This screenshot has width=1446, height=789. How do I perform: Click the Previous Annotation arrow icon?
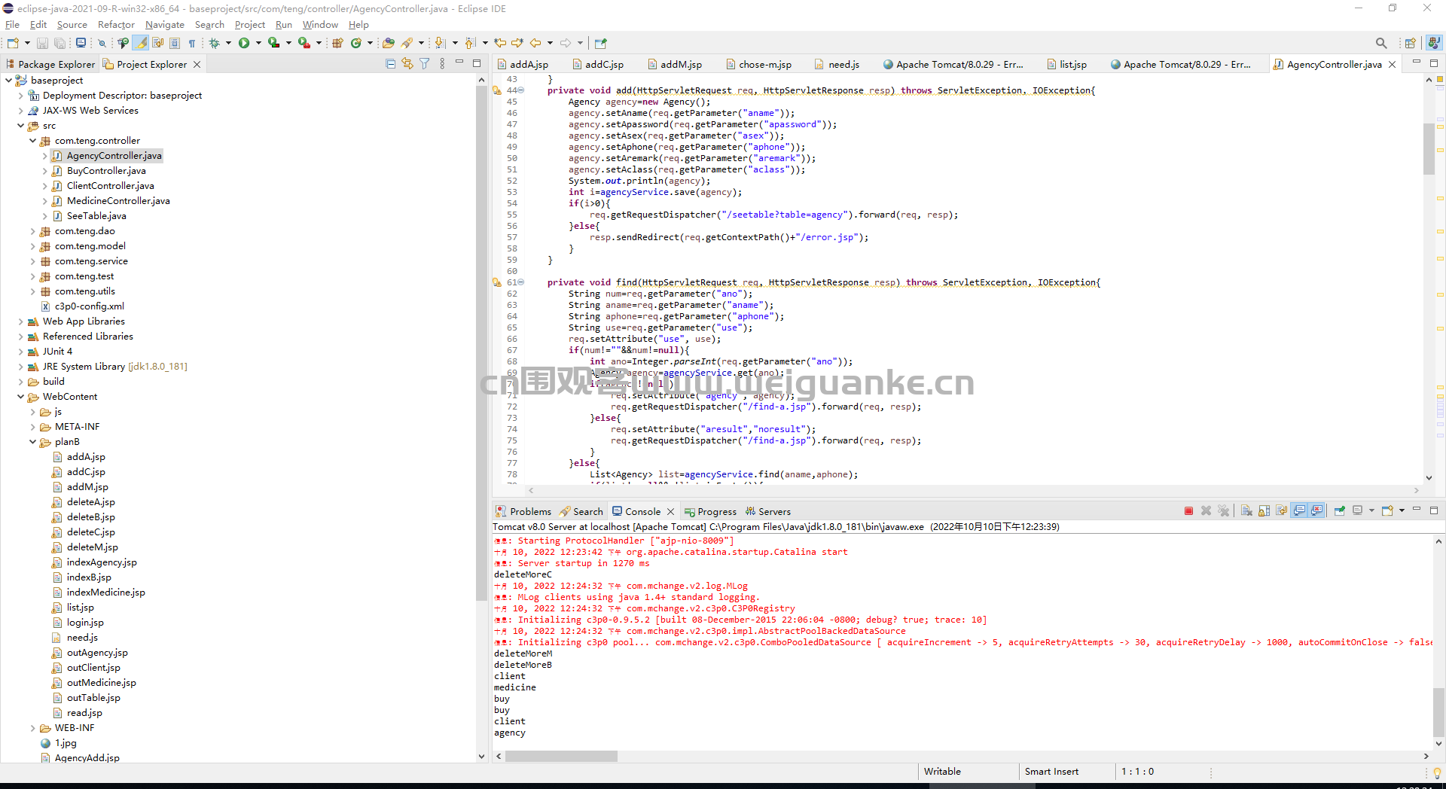[x=471, y=43]
